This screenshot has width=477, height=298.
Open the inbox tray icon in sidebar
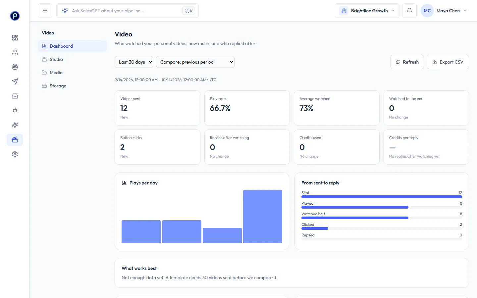[15, 96]
